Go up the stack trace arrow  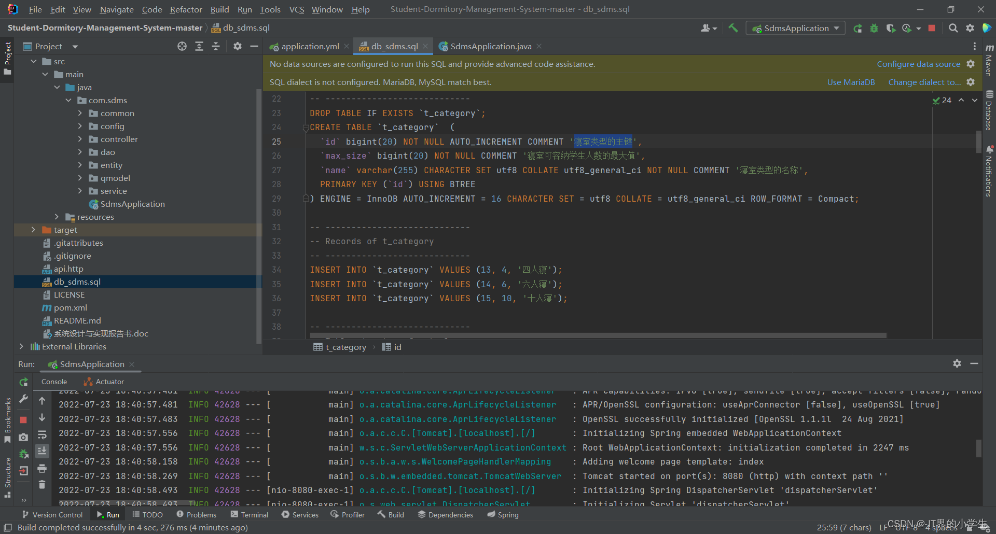pos(42,400)
